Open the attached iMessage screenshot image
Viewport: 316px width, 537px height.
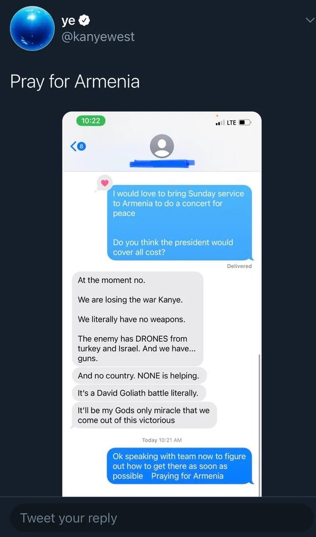pyautogui.click(x=162, y=304)
